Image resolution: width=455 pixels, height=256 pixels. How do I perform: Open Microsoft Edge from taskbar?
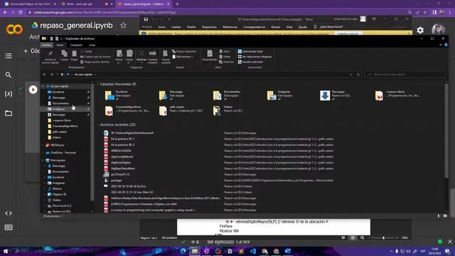pyautogui.click(x=183, y=251)
